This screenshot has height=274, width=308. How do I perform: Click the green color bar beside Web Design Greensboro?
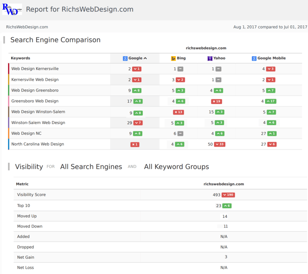pyautogui.click(x=8, y=90)
